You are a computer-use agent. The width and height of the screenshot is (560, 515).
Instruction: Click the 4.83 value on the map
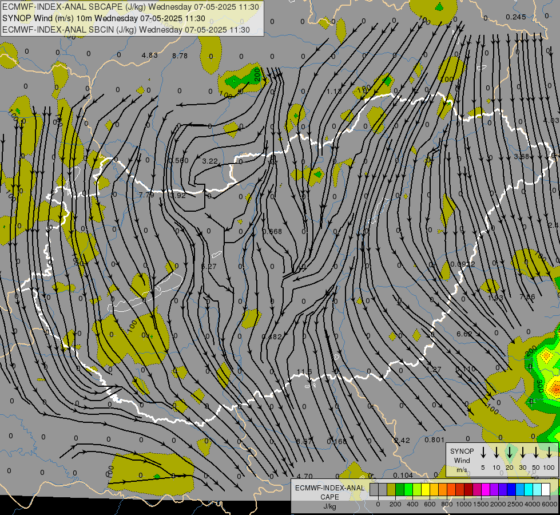[x=150, y=56]
